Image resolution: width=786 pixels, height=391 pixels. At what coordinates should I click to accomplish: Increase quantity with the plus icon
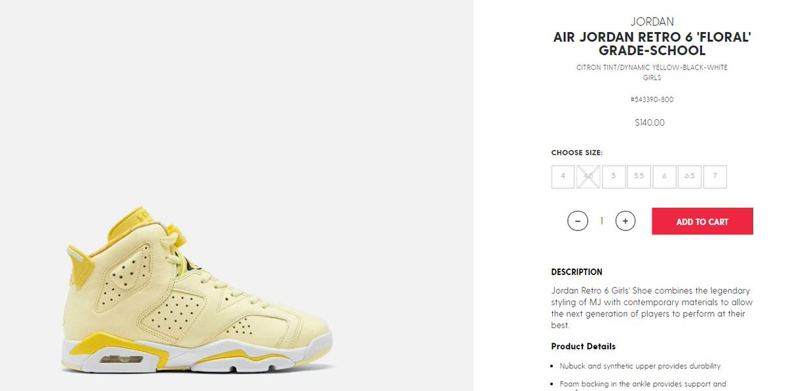(x=626, y=221)
